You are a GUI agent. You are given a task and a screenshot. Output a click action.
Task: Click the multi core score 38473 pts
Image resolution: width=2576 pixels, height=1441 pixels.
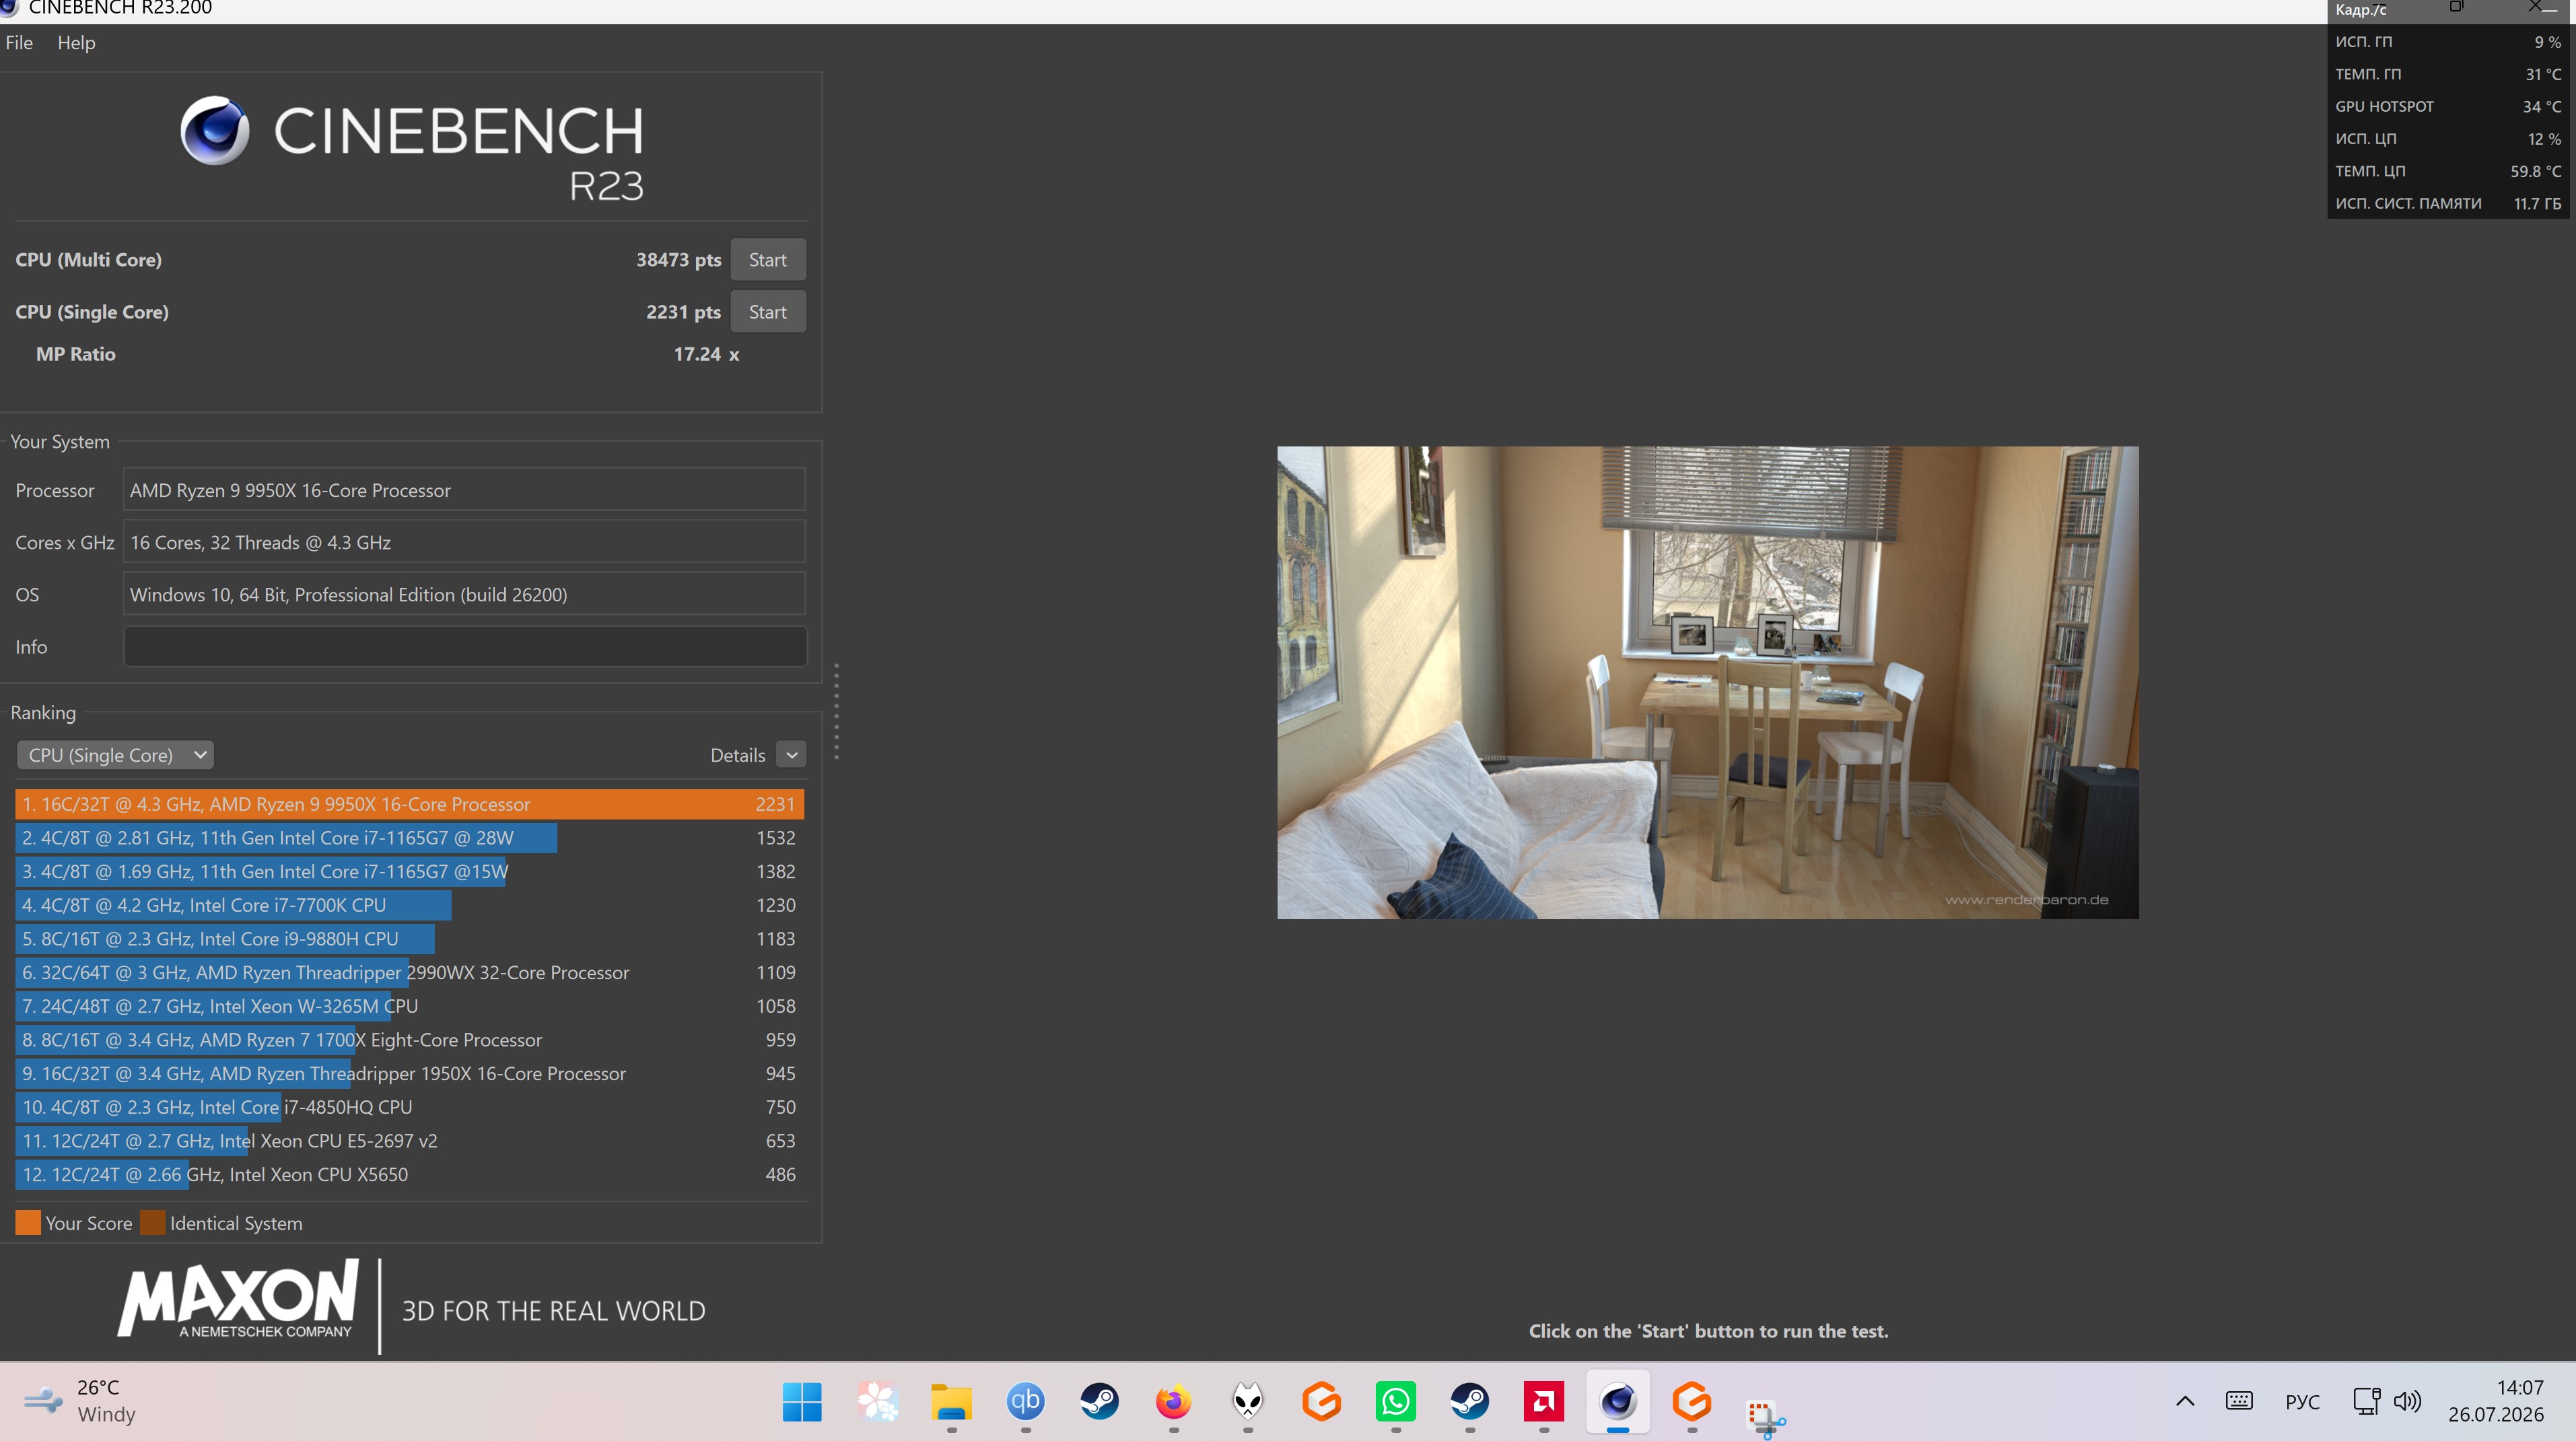[x=678, y=260]
